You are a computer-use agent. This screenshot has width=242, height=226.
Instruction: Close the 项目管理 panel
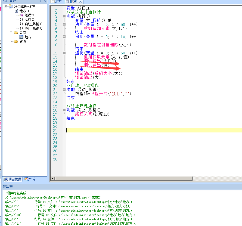(x=45, y=1)
